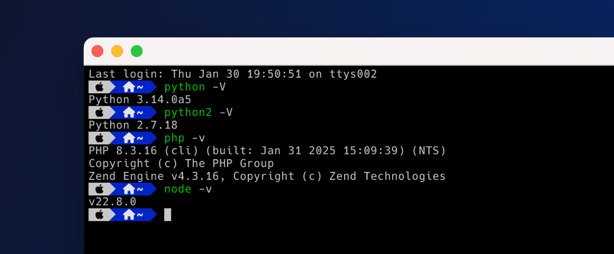Click Apple logo on the empty last prompt
Viewport: 614px width, 254px height.
(100, 215)
